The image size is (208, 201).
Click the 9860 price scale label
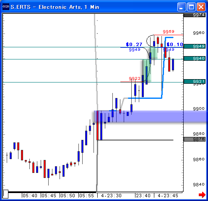[x=199, y=159]
